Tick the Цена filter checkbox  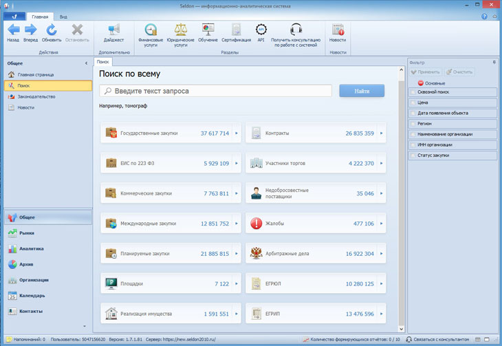point(413,102)
